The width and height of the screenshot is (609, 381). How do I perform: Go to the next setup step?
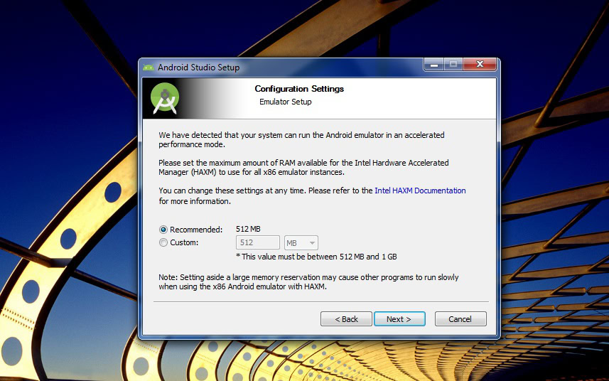pyautogui.click(x=399, y=319)
